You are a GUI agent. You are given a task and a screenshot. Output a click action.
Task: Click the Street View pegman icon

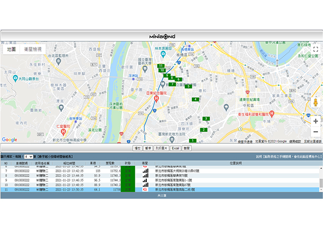coord(315,102)
